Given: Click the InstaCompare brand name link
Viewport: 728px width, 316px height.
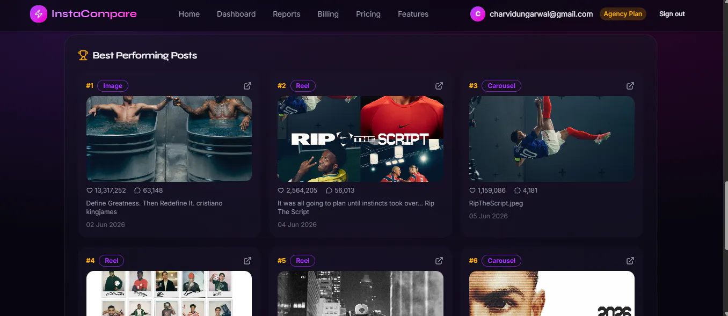Looking at the screenshot, I should click(x=94, y=14).
